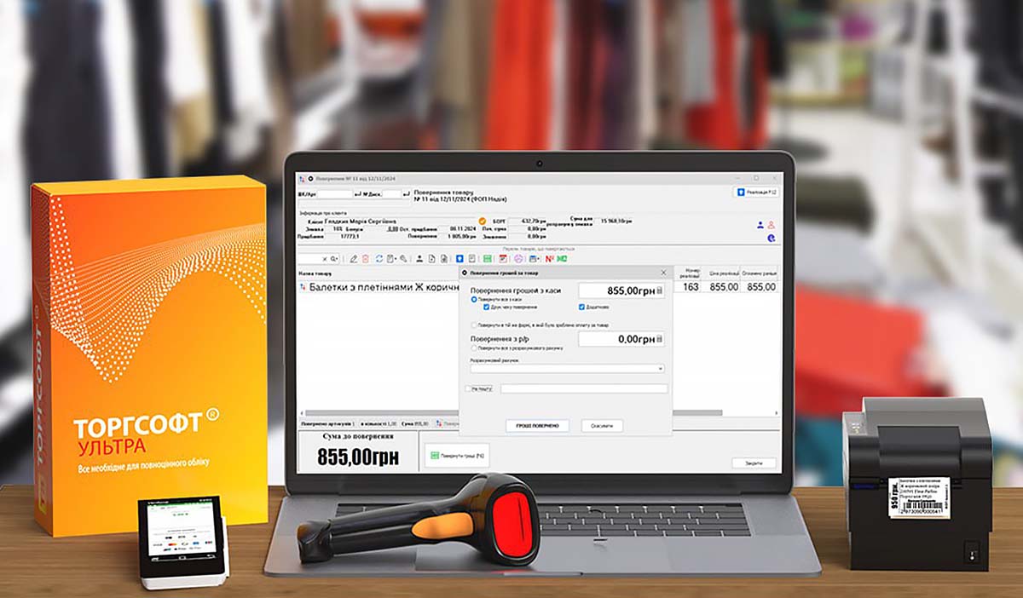The image size is (1023, 598).
Task: Click the 'Повернути гроші' button at bottom
Action: [459, 457]
